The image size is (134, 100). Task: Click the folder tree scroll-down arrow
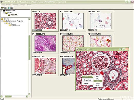[29, 94]
